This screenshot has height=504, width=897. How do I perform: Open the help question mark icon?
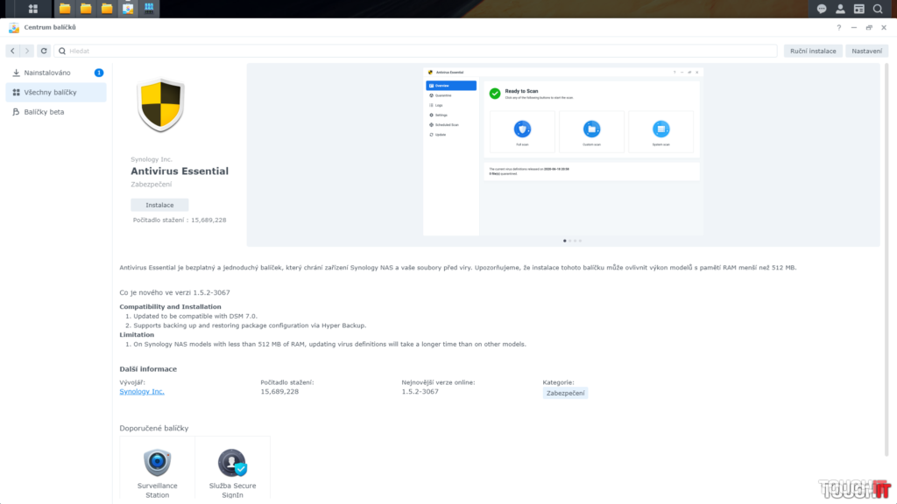tap(838, 27)
